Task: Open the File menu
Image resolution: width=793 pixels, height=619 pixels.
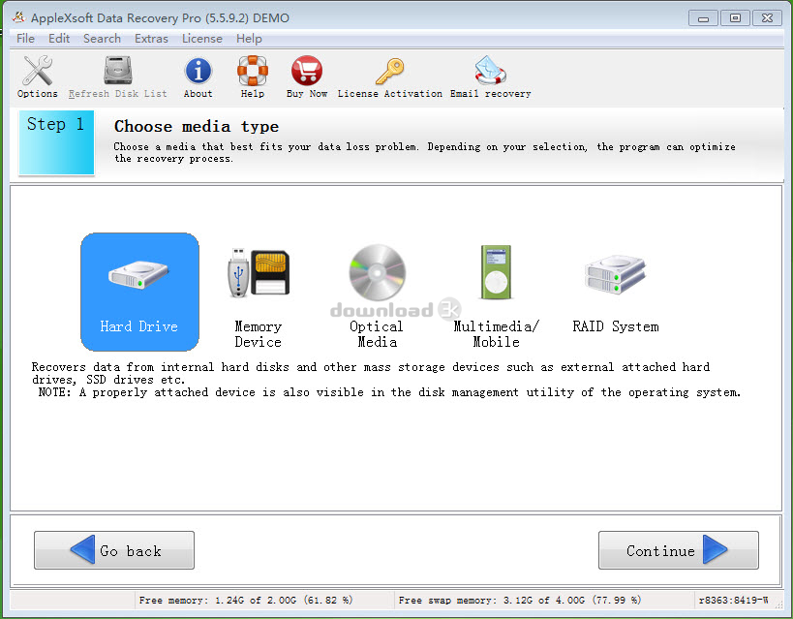Action: click(26, 39)
